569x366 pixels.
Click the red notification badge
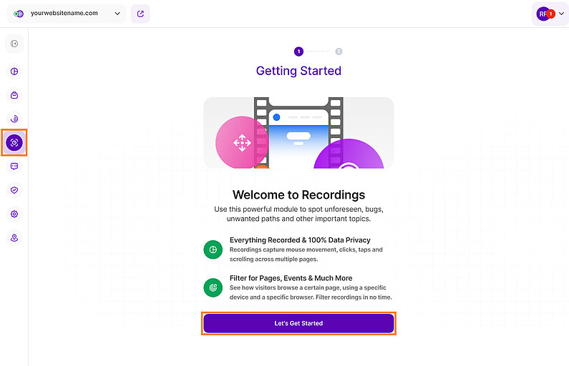tap(550, 14)
